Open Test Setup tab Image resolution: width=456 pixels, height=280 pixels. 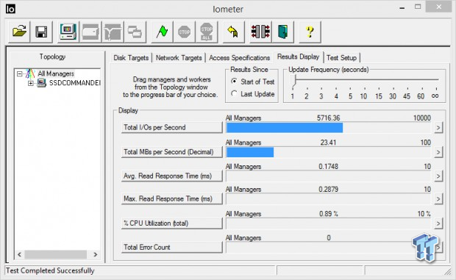pos(341,58)
